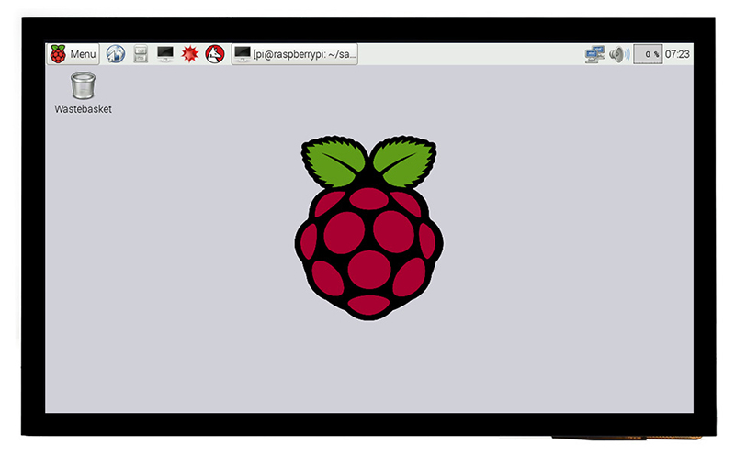Launch the web browser globe icon
735x456 pixels.
click(x=116, y=54)
